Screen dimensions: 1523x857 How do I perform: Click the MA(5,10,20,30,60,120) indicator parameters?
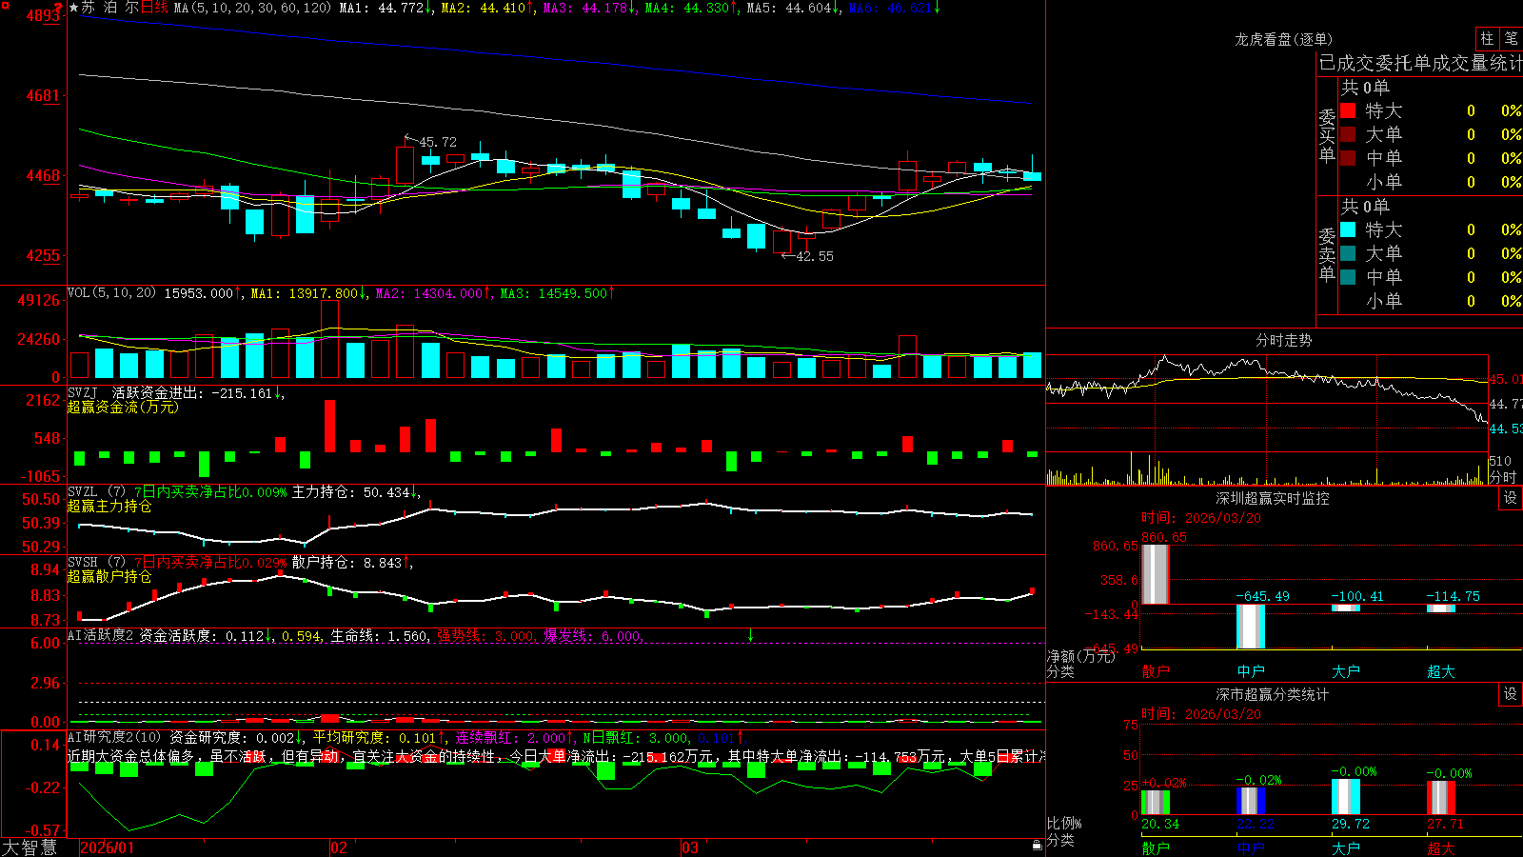pyautogui.click(x=252, y=8)
